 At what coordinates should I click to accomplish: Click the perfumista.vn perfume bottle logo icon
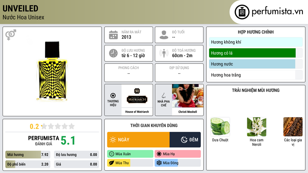pos(242,12)
